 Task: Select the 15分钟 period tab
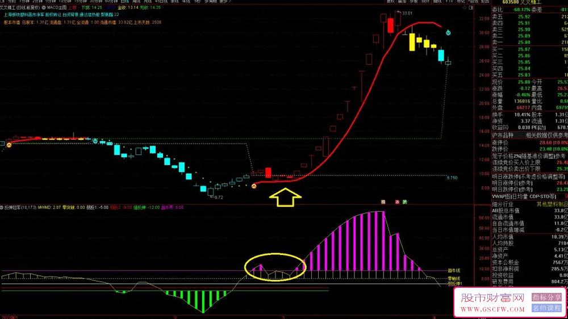[81, 2]
